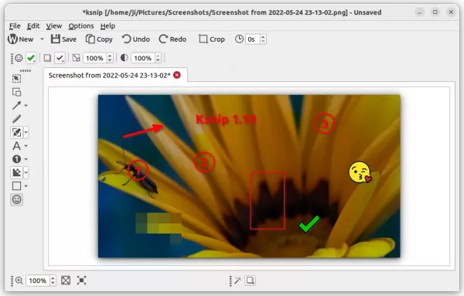Choose the Text tool
464x296 pixels.
[16, 146]
